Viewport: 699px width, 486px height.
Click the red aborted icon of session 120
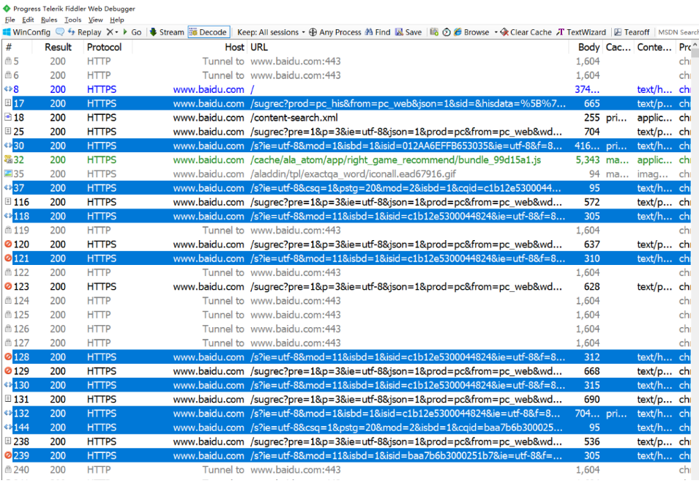(8, 244)
